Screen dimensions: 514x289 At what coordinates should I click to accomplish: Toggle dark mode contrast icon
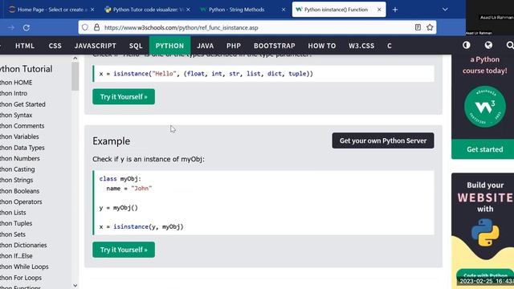[x=466, y=45]
